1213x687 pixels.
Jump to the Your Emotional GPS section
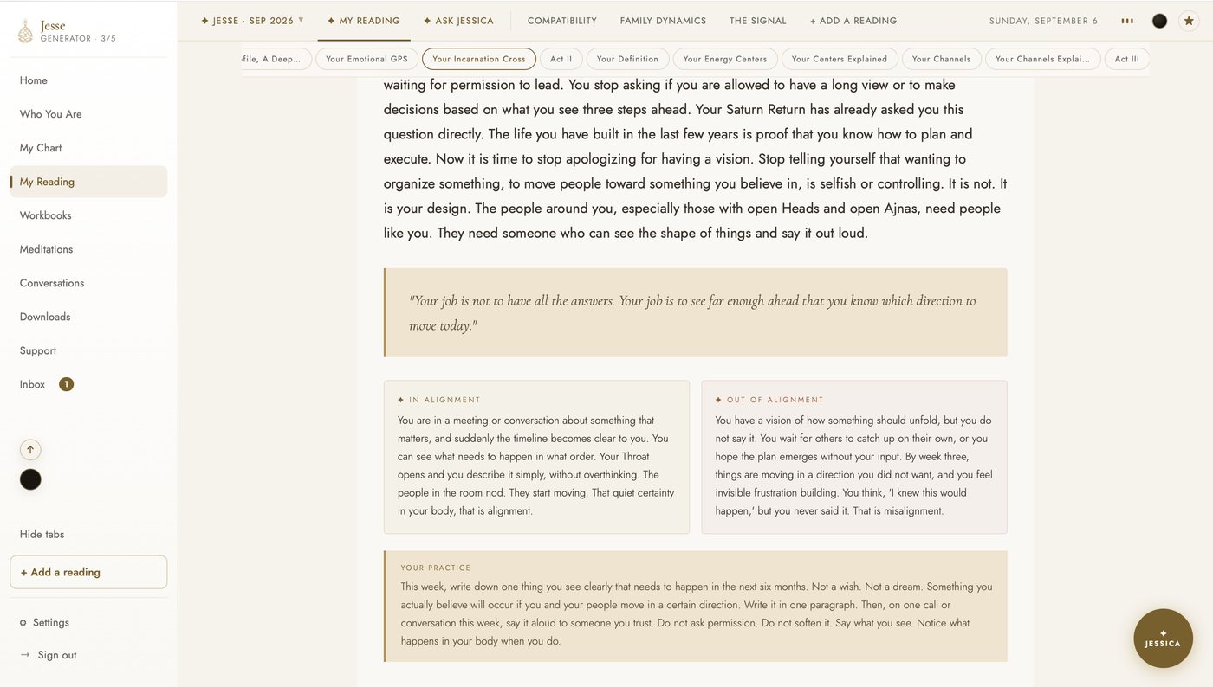[x=366, y=59]
